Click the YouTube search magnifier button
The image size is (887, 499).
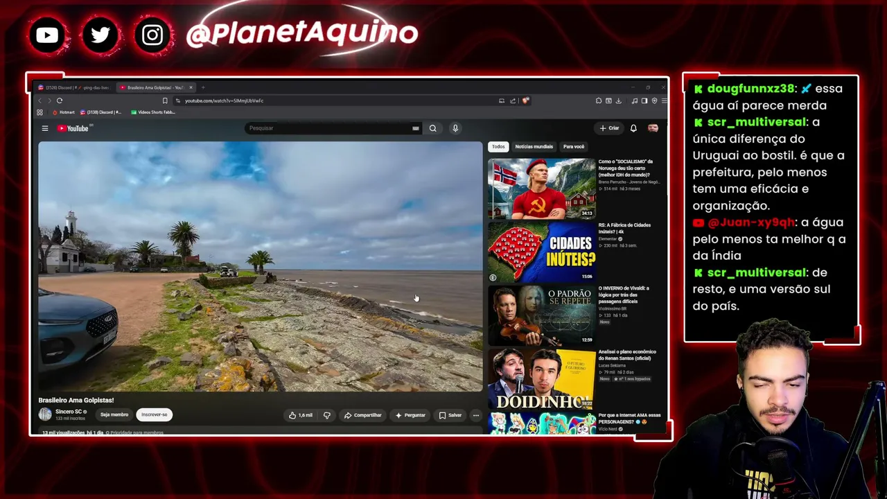click(433, 128)
